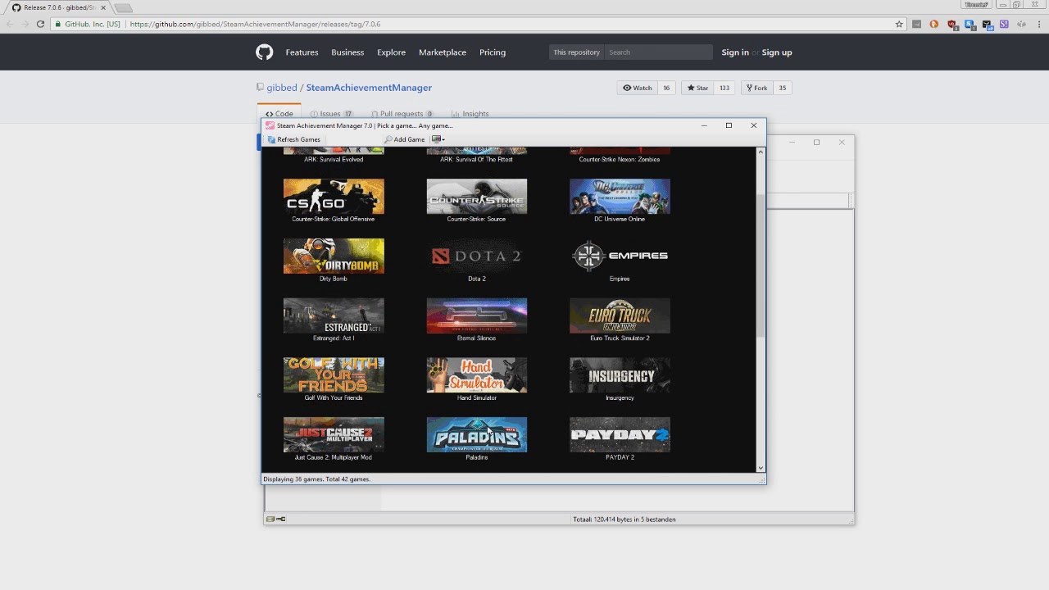Screen dimensions: 1049x590
Task: Open Counter-Strike: Global Offensive game thumbnail
Action: click(334, 197)
